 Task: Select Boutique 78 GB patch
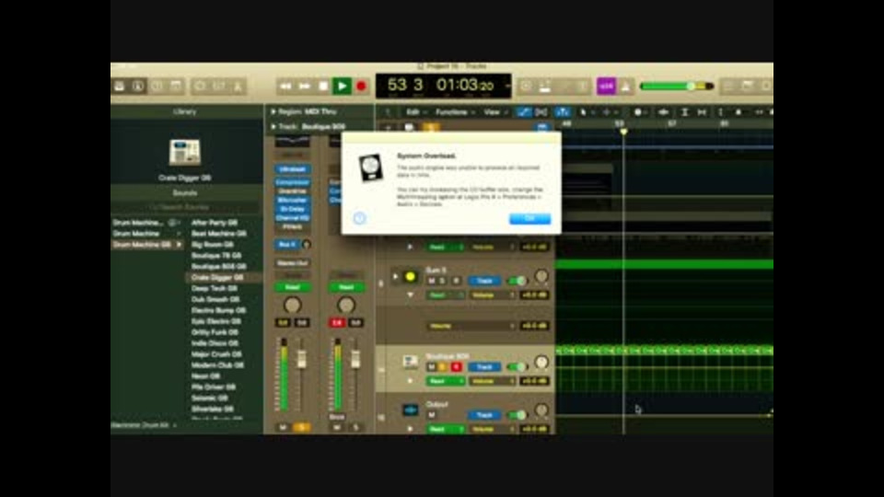pos(216,255)
